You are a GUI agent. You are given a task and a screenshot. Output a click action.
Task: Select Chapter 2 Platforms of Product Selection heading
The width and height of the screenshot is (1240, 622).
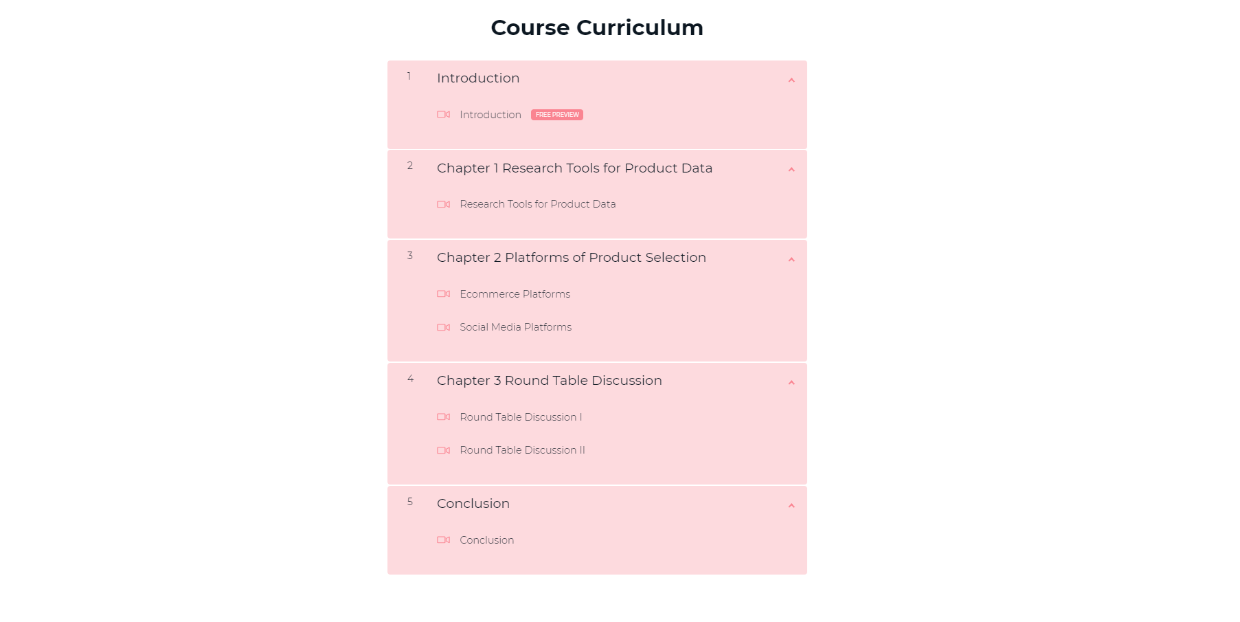571,258
